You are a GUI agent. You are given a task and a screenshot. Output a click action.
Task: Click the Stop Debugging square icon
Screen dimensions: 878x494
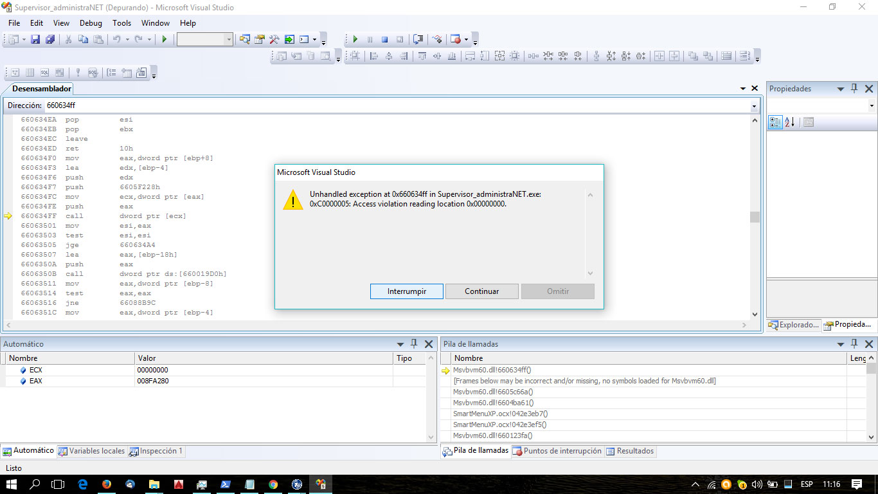tap(384, 39)
